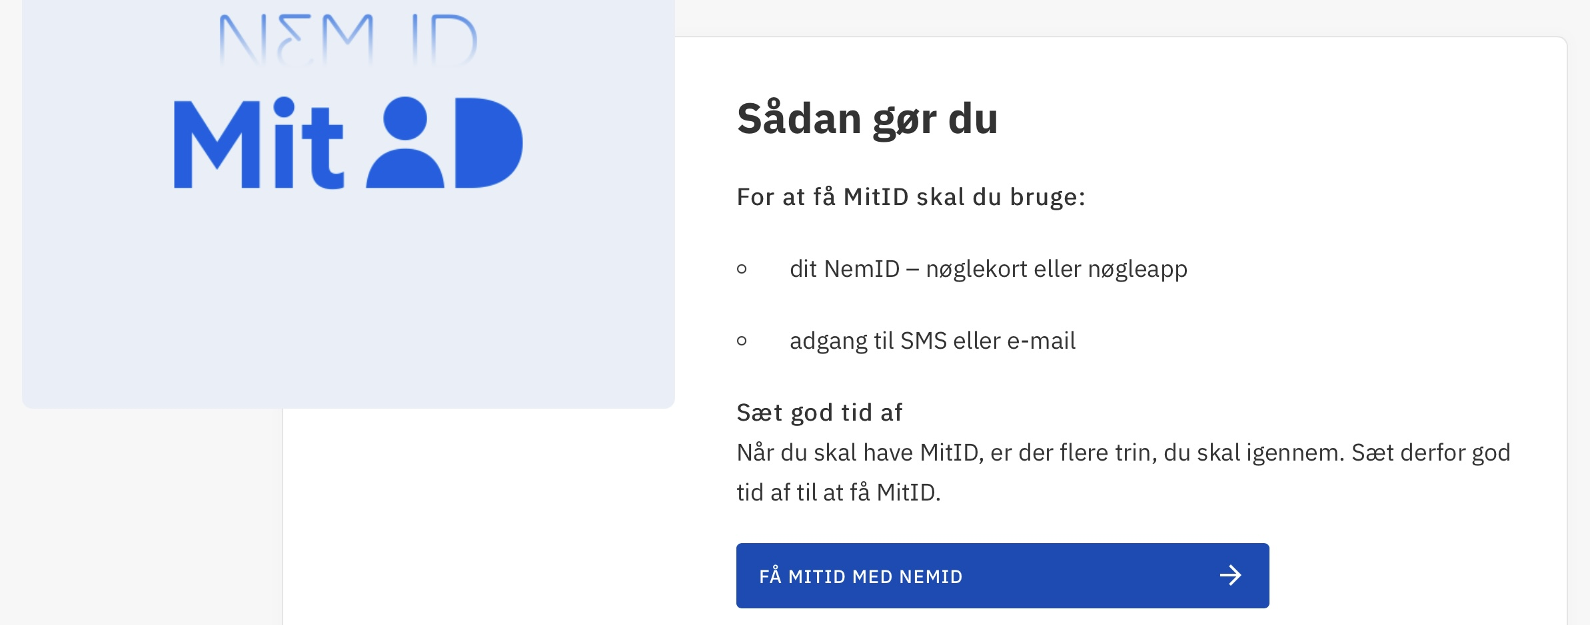Click the bullet marker beside the SMS item
1590x625 pixels.
coord(742,341)
